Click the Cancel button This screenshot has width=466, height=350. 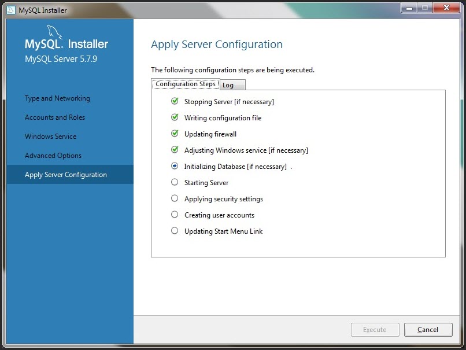[428, 330]
